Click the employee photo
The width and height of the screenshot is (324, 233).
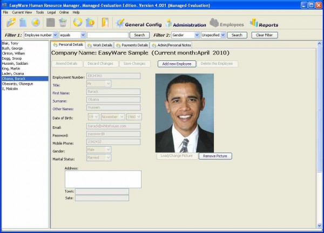tap(185, 113)
